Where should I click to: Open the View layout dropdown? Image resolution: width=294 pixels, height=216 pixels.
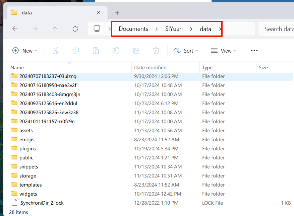tap(224, 51)
